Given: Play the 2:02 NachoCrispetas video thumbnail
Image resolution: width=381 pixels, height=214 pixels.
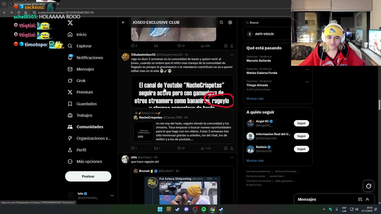Looking at the screenshot, I should (143, 131).
